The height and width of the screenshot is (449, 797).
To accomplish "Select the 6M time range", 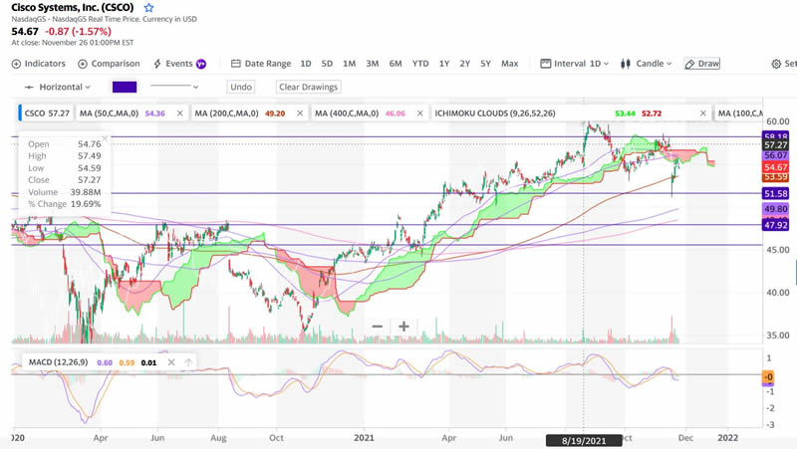I will 396,64.
